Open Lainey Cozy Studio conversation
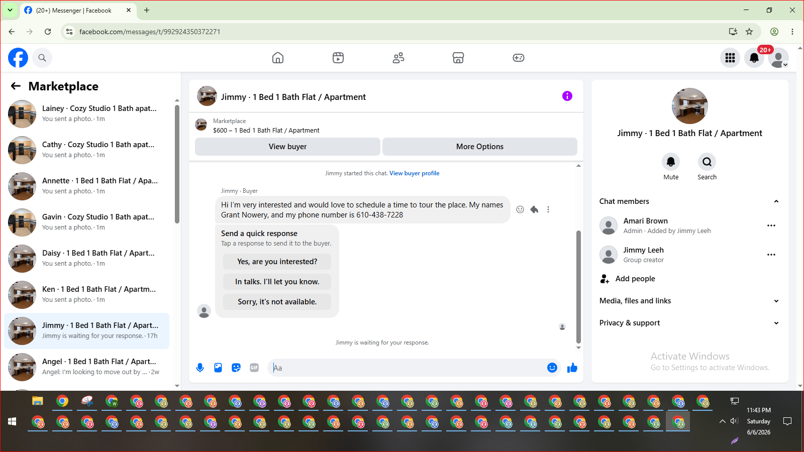The image size is (804, 452). (87, 114)
